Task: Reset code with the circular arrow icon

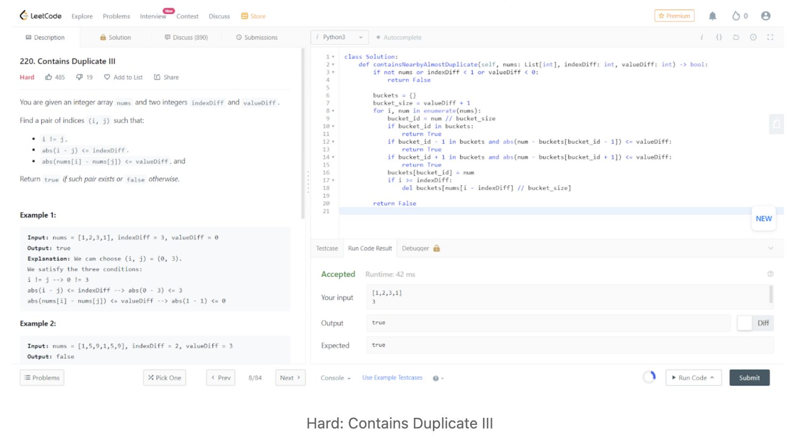Action: [736, 37]
